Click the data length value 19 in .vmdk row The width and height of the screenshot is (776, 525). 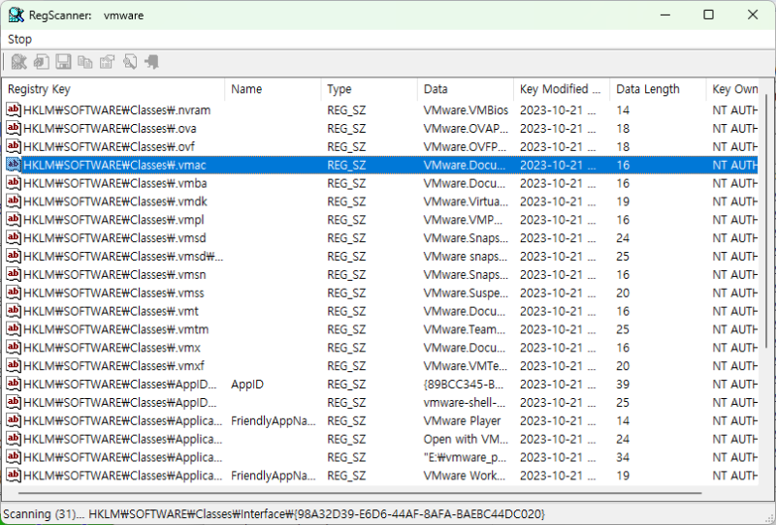(x=623, y=201)
